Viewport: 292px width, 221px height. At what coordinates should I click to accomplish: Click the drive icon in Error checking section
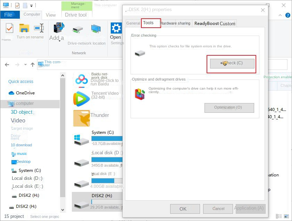pos(140,53)
